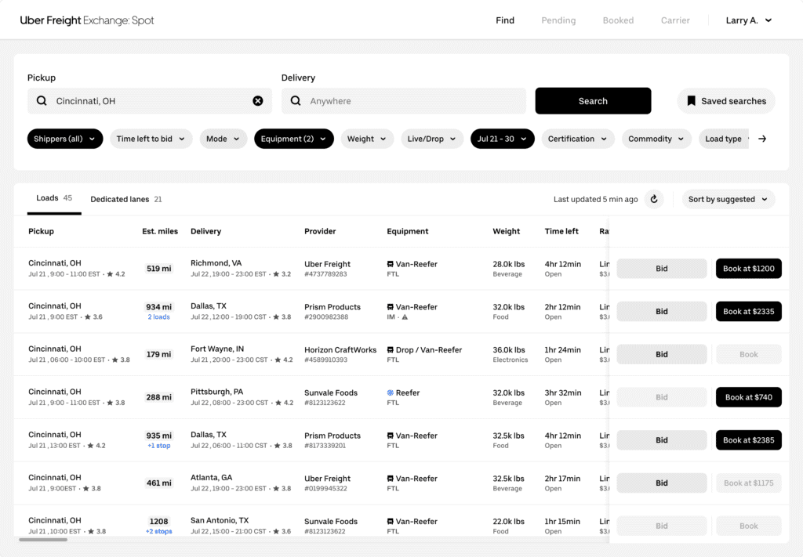Screen dimensions: 803x557
Task: Click the refresh loads icon
Action: pyautogui.click(x=654, y=199)
